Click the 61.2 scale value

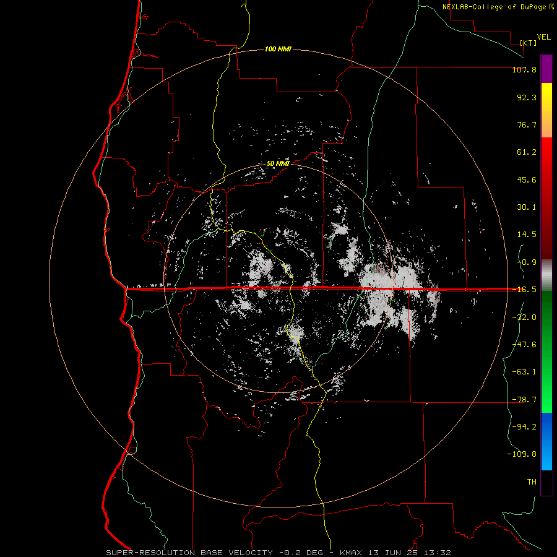pos(527,152)
